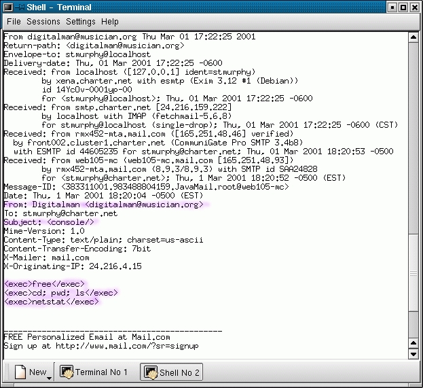Open the window menu icon in title bar
The width and height of the screenshot is (423, 388).
click(x=7, y=7)
